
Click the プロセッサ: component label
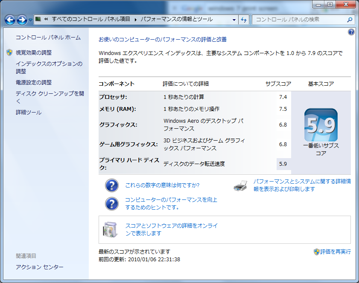(x=113, y=97)
